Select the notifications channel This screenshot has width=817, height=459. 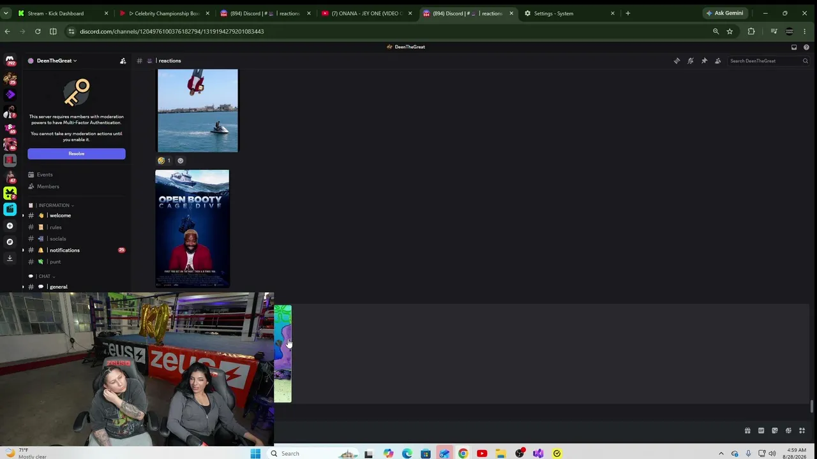point(77,250)
